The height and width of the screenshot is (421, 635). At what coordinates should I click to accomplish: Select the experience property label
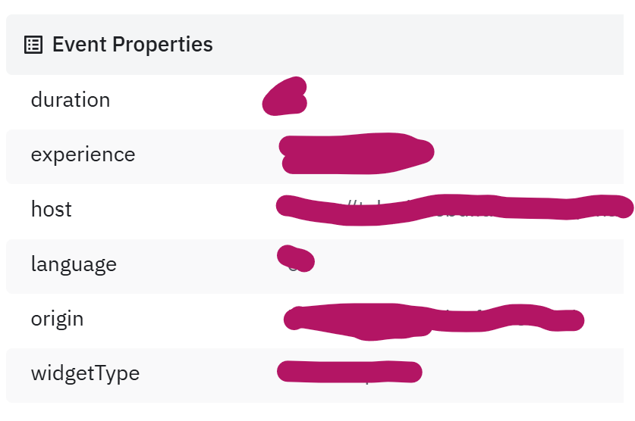click(83, 154)
